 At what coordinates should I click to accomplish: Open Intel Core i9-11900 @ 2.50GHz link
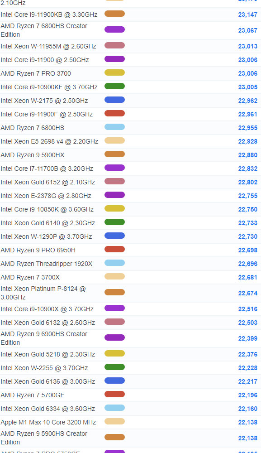(45, 60)
